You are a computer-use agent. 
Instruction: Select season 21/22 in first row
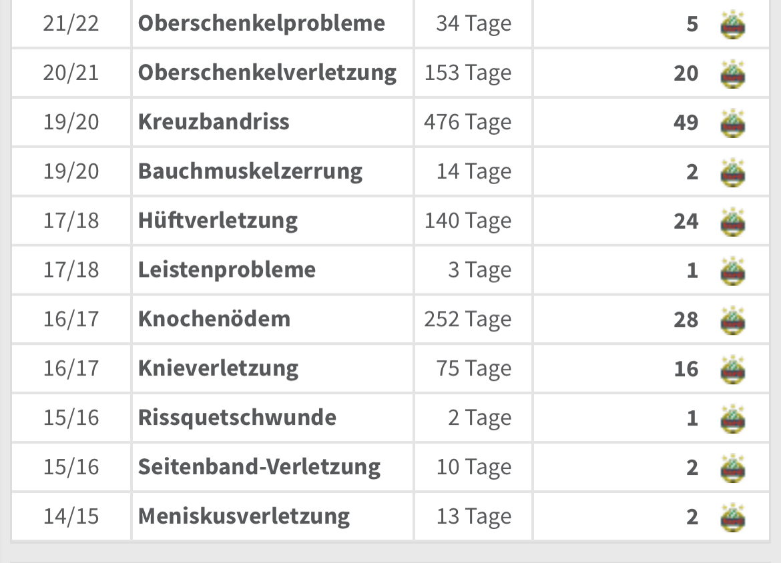pyautogui.click(x=71, y=23)
